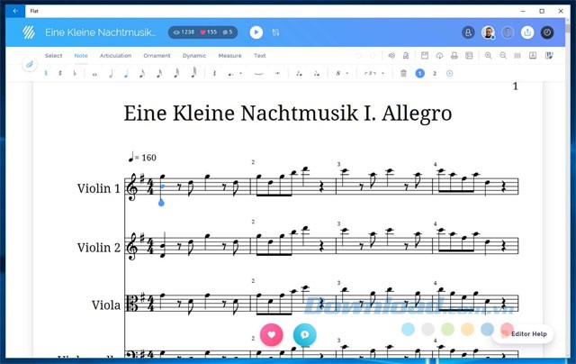Image resolution: width=576 pixels, height=364 pixels.
Task: Toggle the sharp accidental
Action: tap(59, 73)
